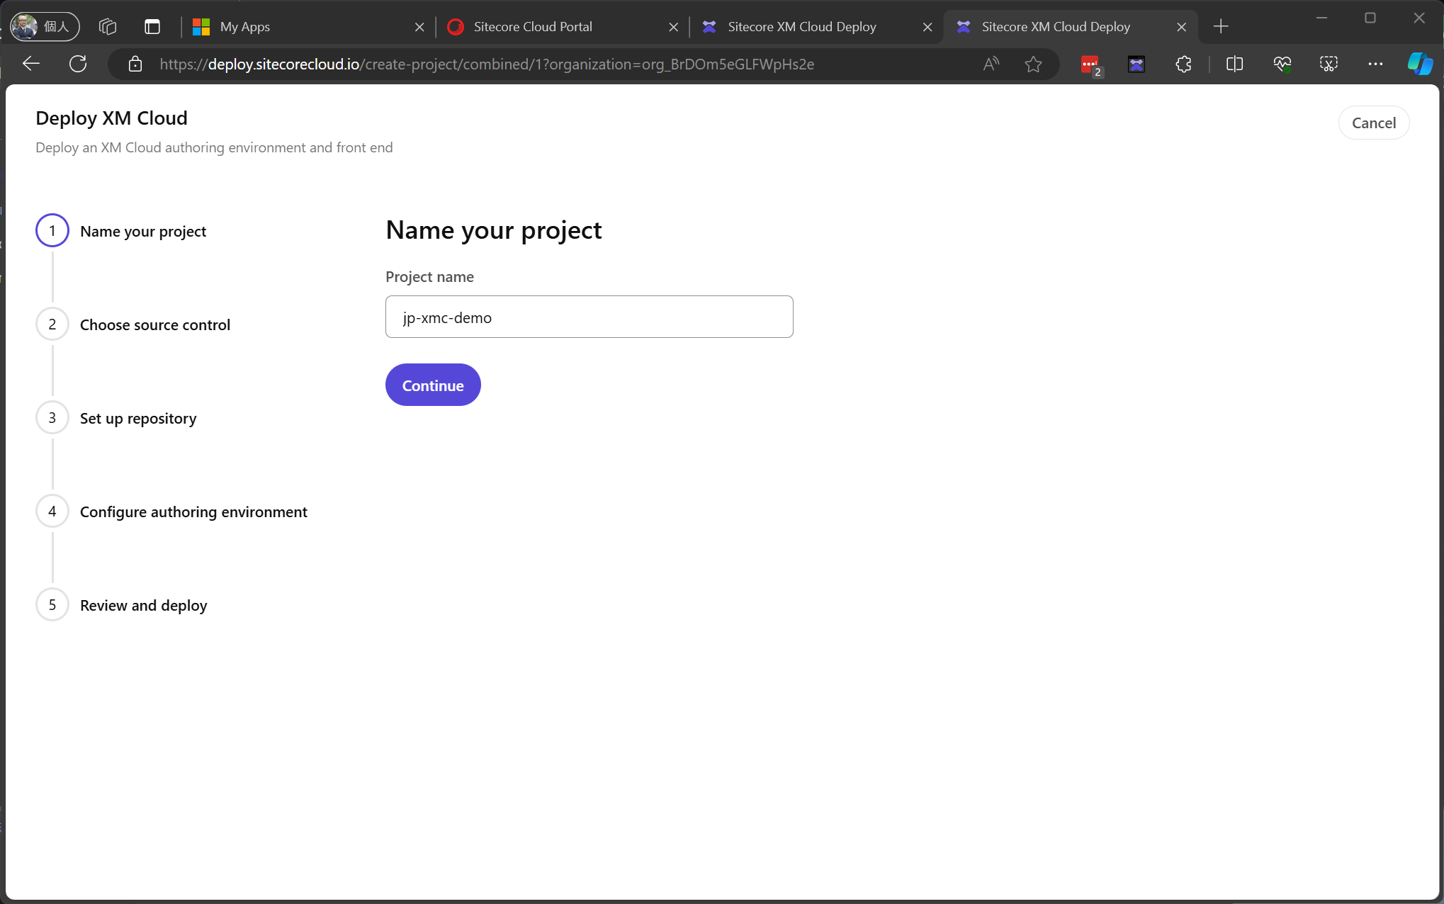Open the purple Sitecore extension icon
Image resolution: width=1444 pixels, height=904 pixels.
click(x=1136, y=64)
